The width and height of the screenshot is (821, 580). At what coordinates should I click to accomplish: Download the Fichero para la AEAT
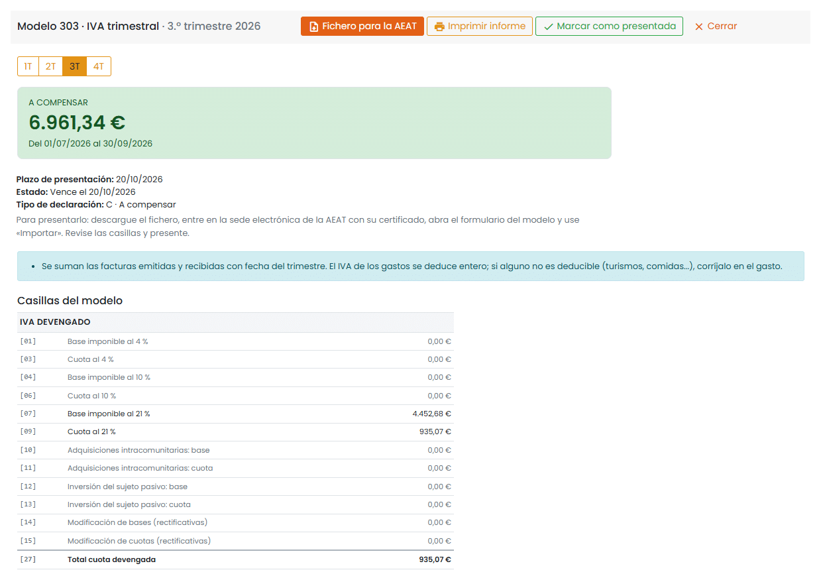click(x=362, y=27)
